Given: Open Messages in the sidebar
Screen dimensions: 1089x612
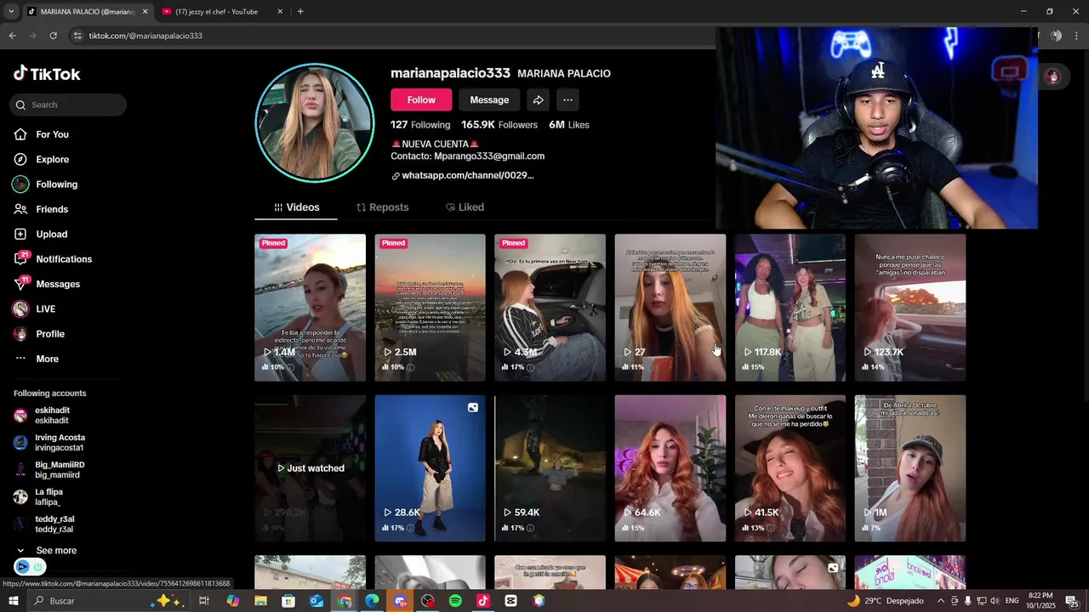Looking at the screenshot, I should 47,284.
